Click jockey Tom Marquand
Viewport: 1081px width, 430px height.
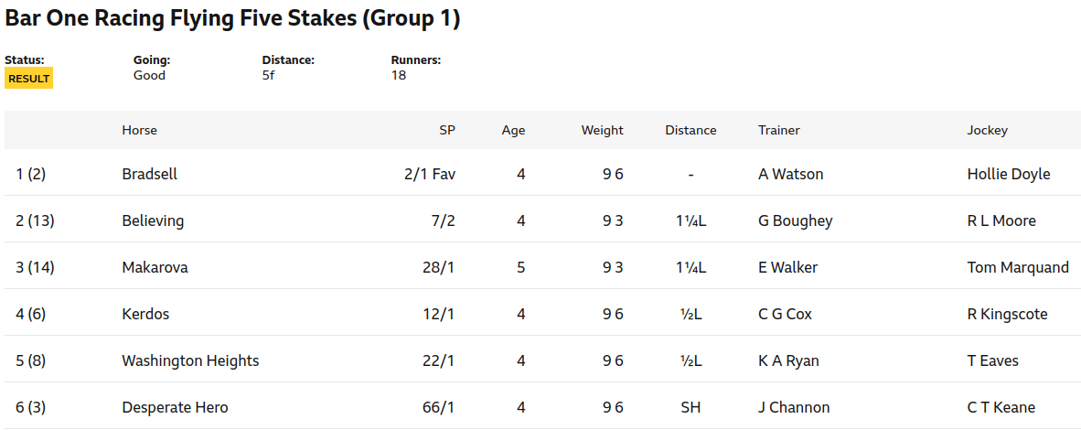click(x=1018, y=267)
